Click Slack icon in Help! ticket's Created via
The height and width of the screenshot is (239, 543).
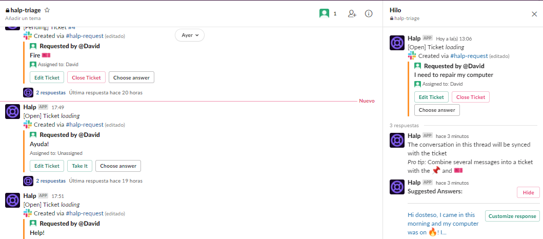coord(27,213)
